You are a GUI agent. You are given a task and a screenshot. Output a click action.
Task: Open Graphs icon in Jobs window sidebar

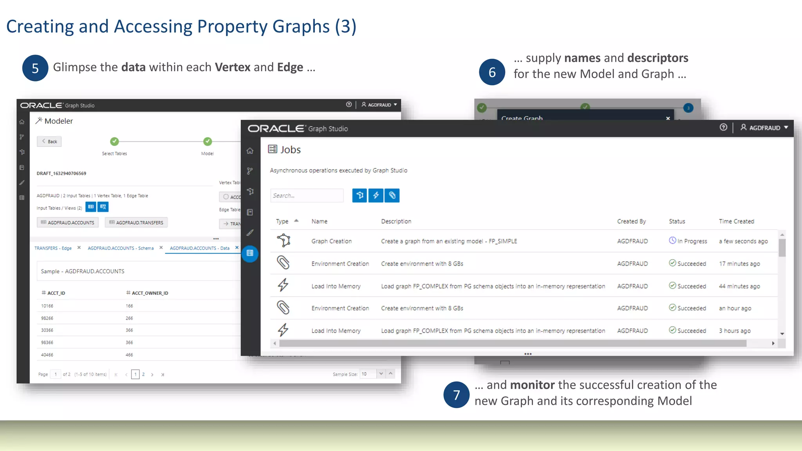tap(250, 191)
